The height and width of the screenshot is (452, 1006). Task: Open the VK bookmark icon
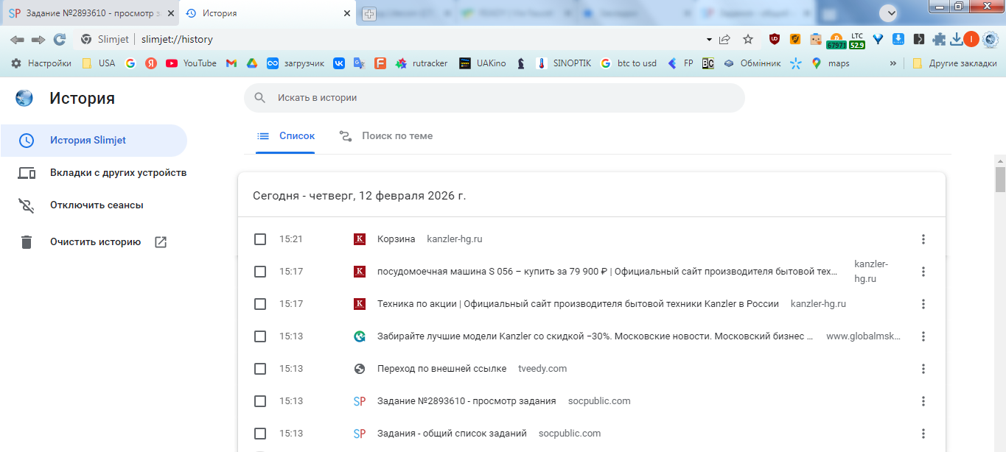(x=339, y=63)
